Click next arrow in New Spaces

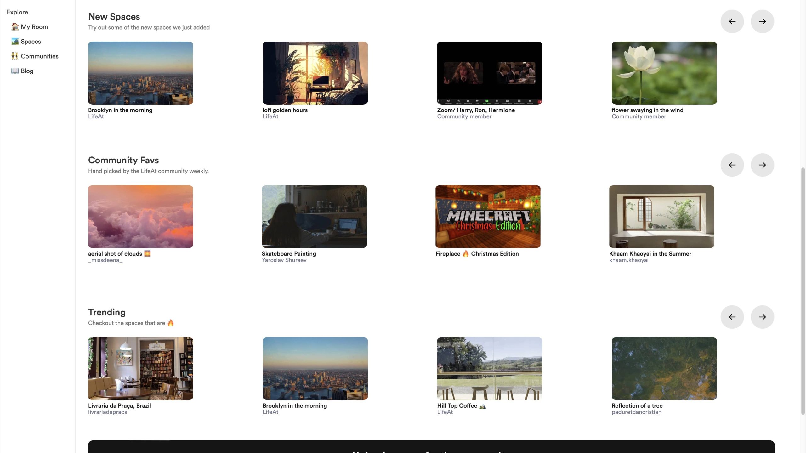pos(762,21)
